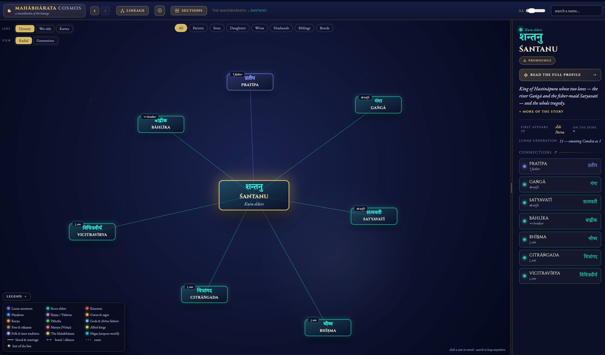This screenshot has width=605, height=355.
Task: Open the Lineage tree view
Action: pyautogui.click(x=132, y=11)
